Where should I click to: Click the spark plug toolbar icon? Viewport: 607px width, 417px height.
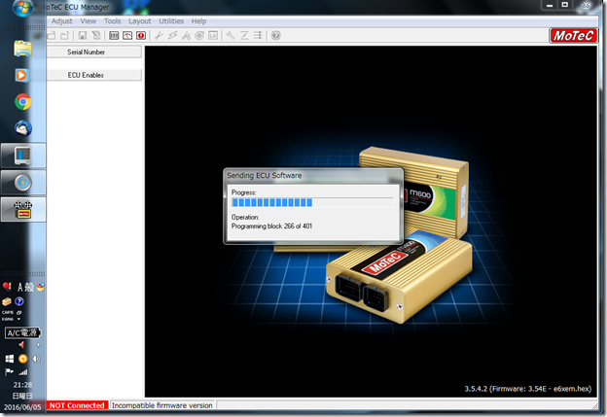point(159,36)
